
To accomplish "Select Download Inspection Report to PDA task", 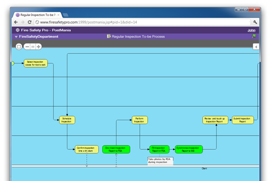I will 116,149.
